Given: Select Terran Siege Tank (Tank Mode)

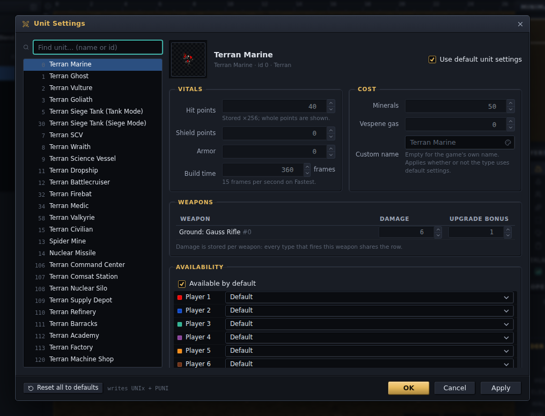Looking at the screenshot, I should pos(93,112).
